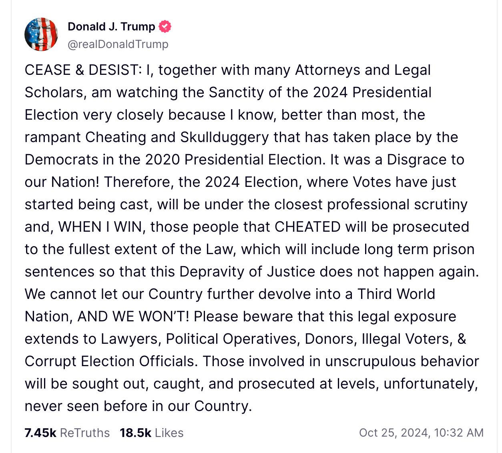Screen dimensions: 502x453
Task: Click the word "Democrats" in the post
Action: (x=61, y=160)
